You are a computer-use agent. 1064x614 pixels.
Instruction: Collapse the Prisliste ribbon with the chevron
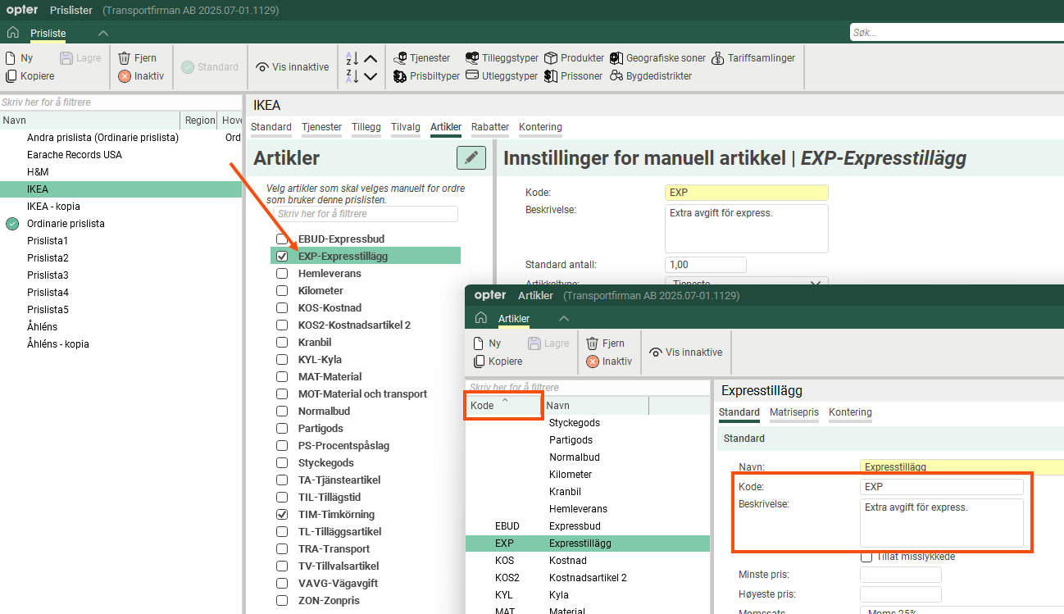tap(102, 33)
